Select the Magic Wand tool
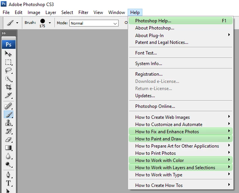 tap(8, 79)
